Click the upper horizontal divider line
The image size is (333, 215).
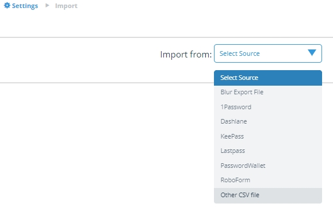pyautogui.click(x=167, y=37)
